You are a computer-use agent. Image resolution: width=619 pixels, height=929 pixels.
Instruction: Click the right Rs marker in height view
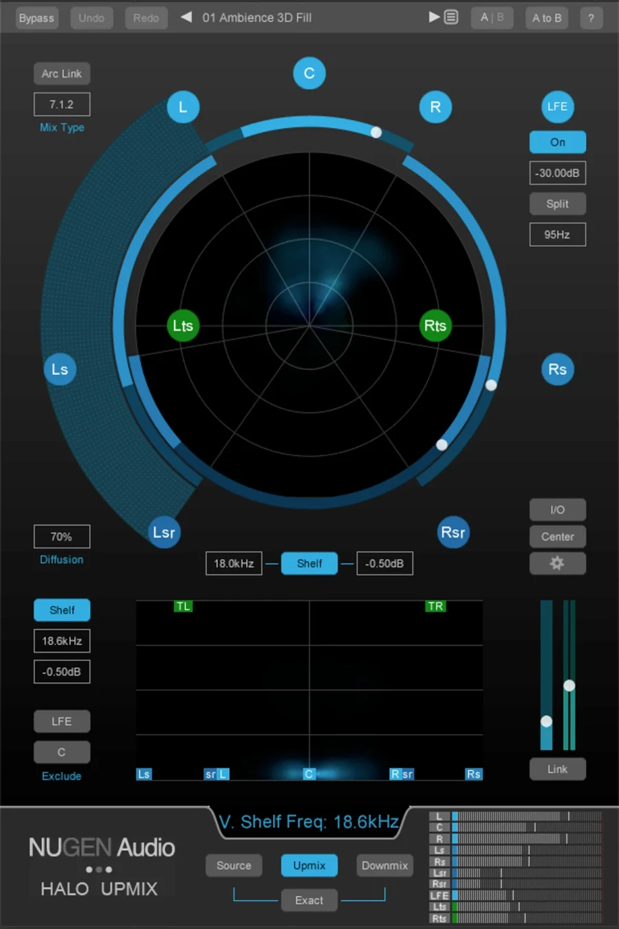tap(474, 774)
